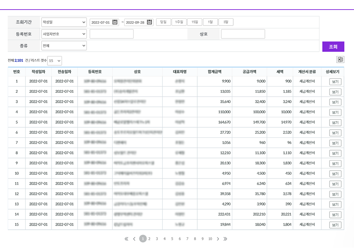Choose the 당일 quick date button
Viewport: 354px width, 248px height.
click(164, 22)
